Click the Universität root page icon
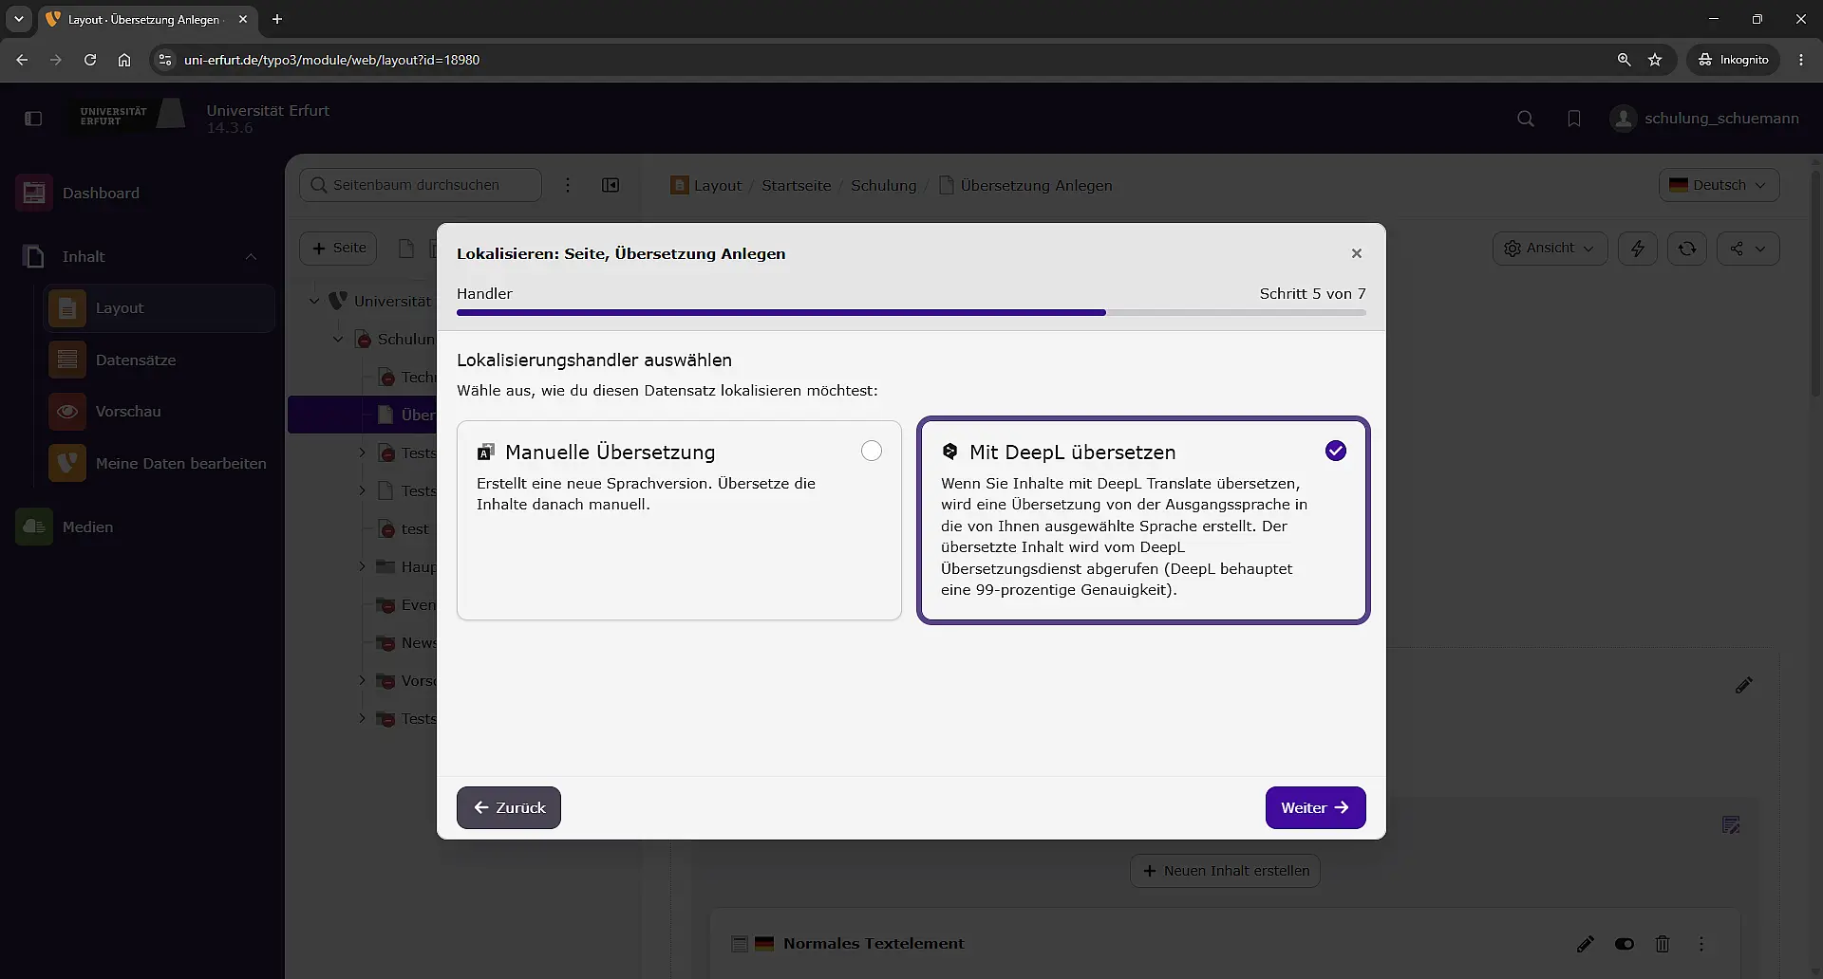The height and width of the screenshot is (979, 1823). pos(338,301)
